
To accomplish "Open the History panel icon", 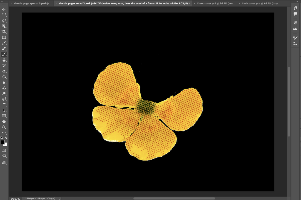I will (x=295, y=8).
